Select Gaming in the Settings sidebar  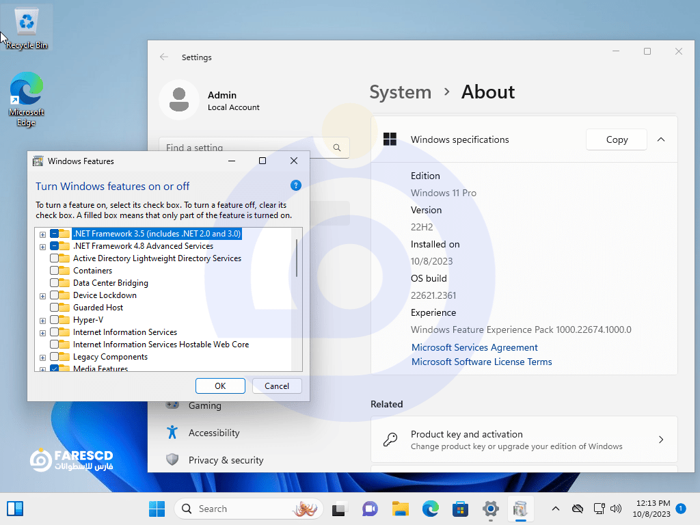pos(205,405)
